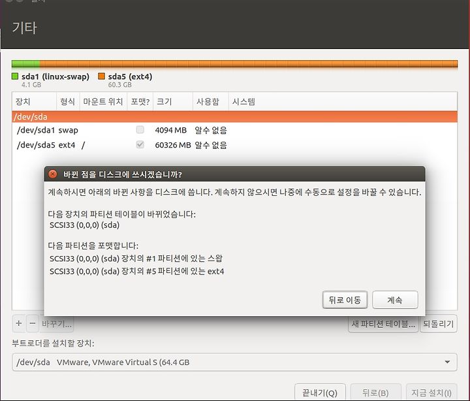The image size is (470, 401).
Task: Click the 되돌리기 revert button
Action: pos(438,324)
